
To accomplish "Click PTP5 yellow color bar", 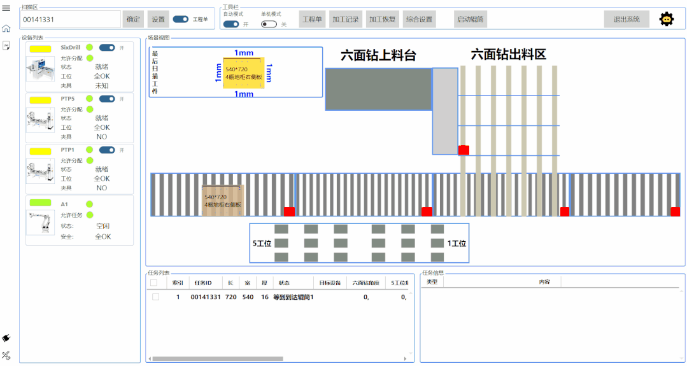I will coord(40,101).
